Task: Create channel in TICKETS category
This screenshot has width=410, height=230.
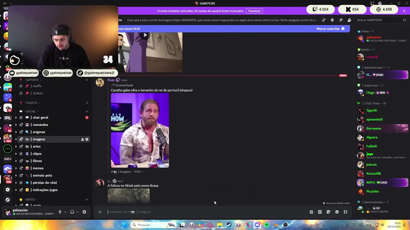Action: pos(87,103)
